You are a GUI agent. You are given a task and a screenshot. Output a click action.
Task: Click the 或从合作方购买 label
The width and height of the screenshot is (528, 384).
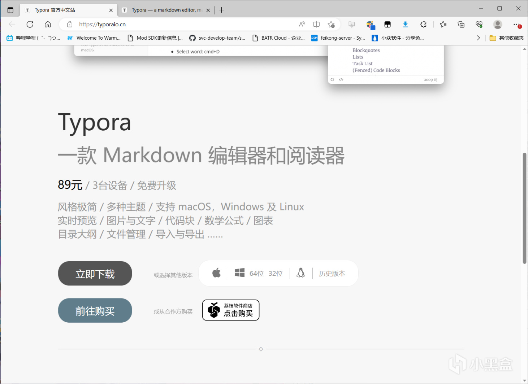pos(173,311)
